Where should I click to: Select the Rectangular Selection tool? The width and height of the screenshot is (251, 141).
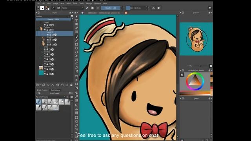point(76,117)
